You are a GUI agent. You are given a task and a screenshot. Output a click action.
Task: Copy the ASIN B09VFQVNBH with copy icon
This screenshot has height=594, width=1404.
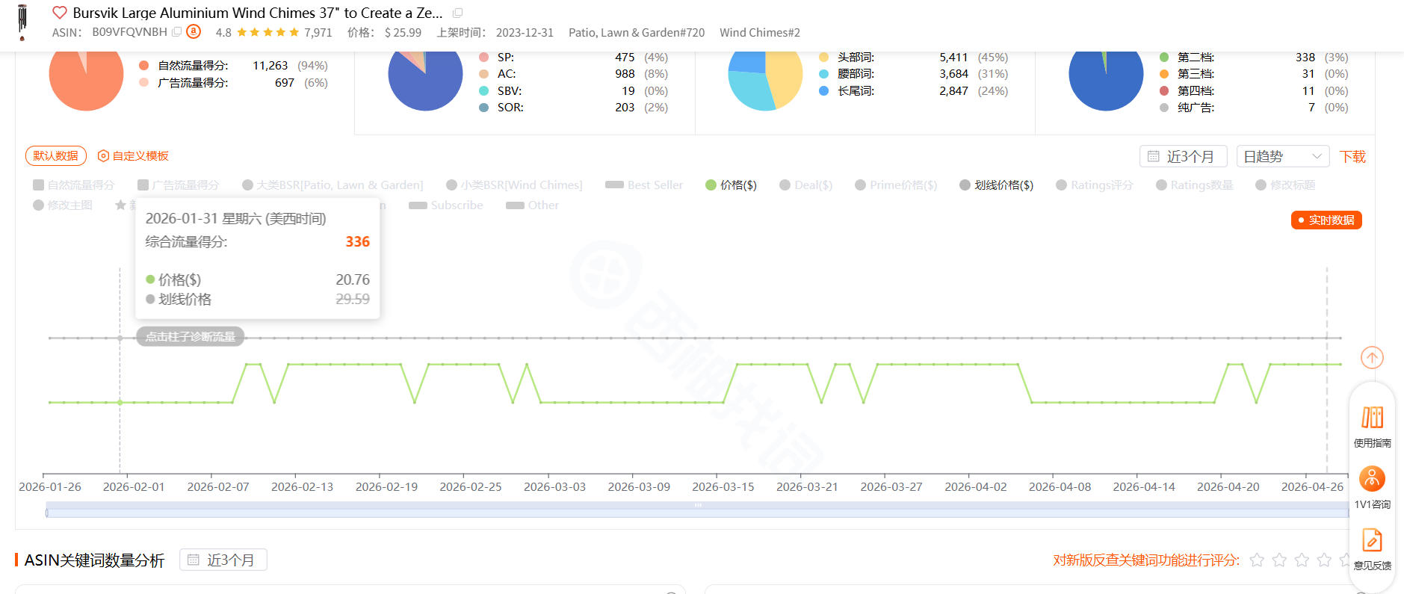[x=176, y=32]
